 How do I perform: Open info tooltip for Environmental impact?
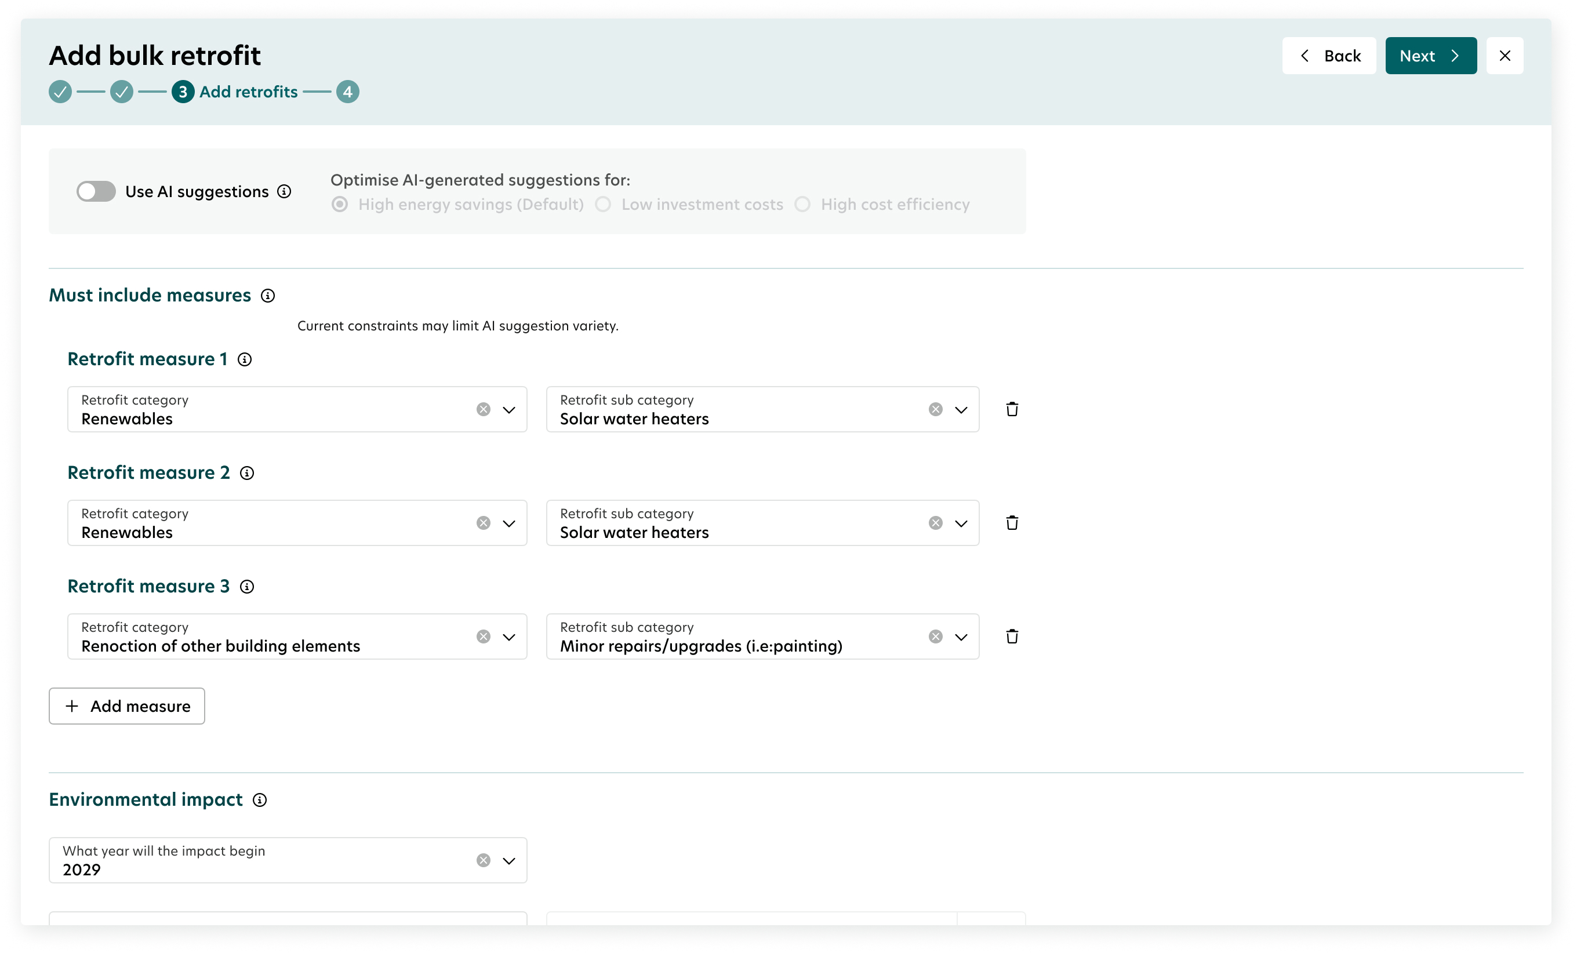tap(259, 799)
